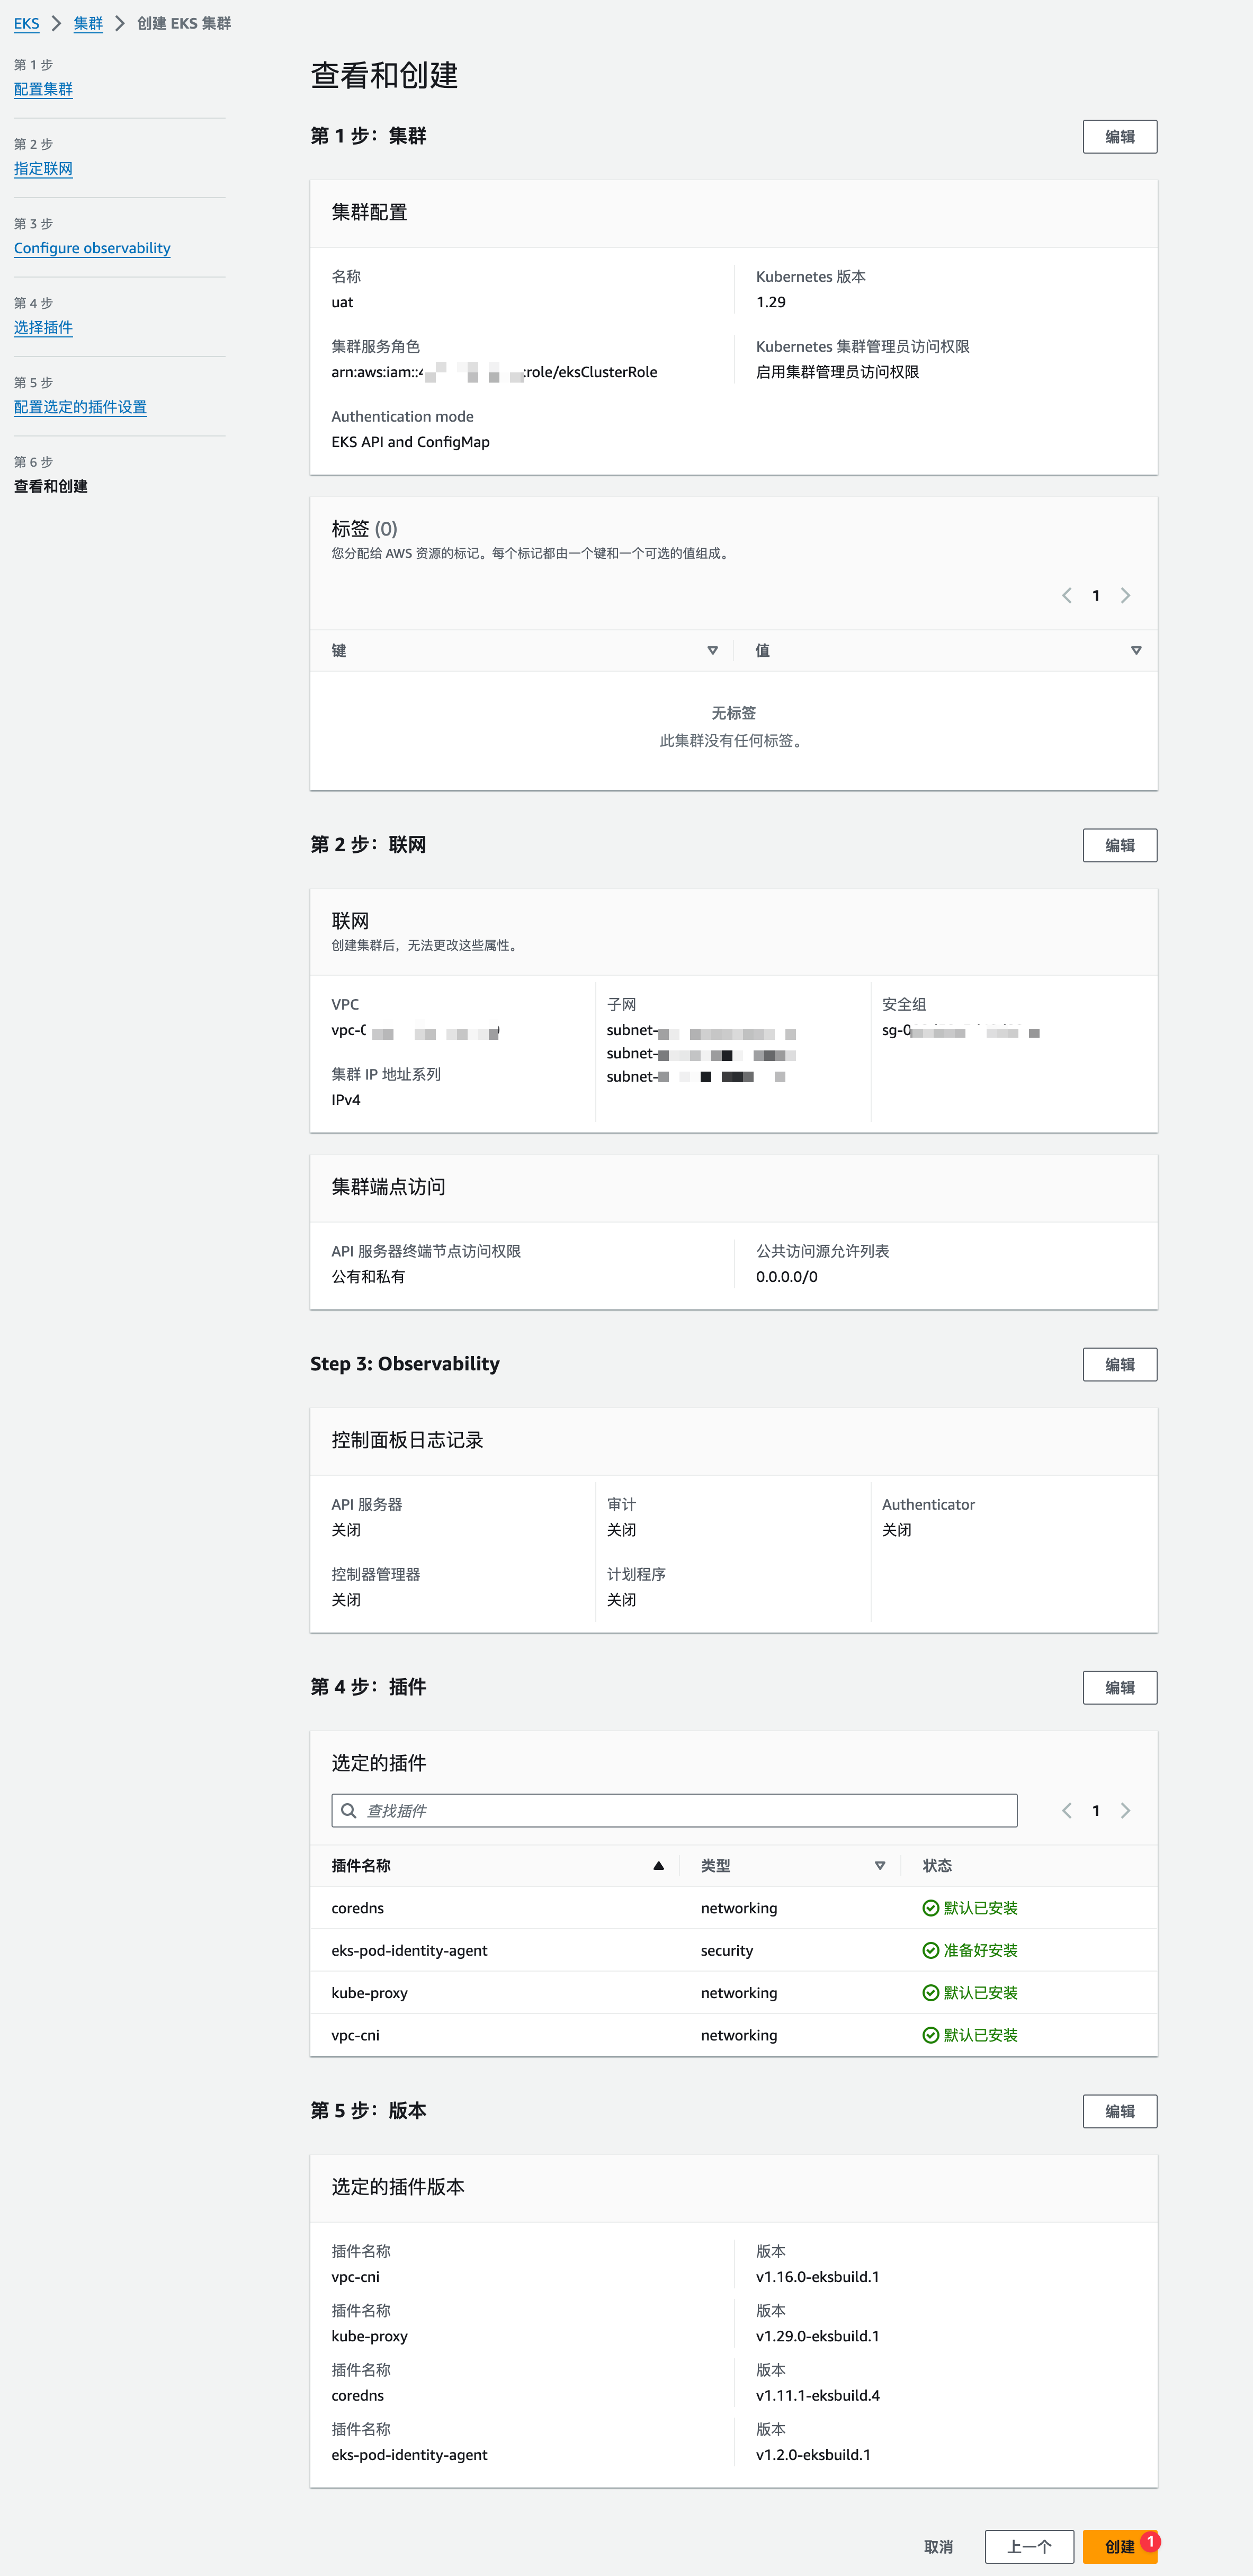Click the 0.0.0.0/0 allowlist value

point(787,1277)
